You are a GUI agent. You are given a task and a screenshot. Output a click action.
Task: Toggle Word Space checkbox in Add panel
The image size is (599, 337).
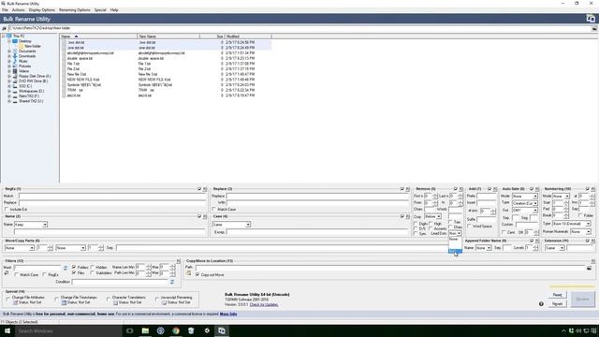470,227
